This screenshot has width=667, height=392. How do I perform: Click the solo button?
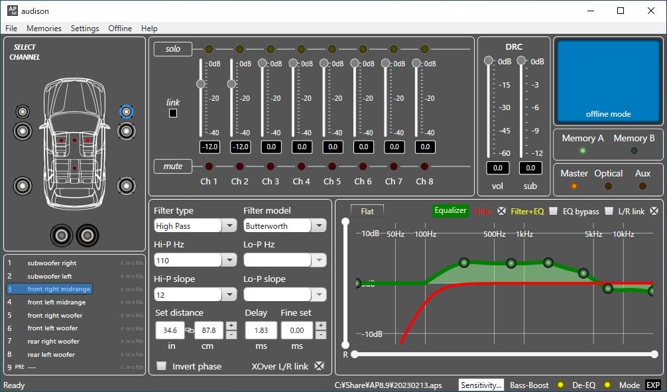(172, 49)
